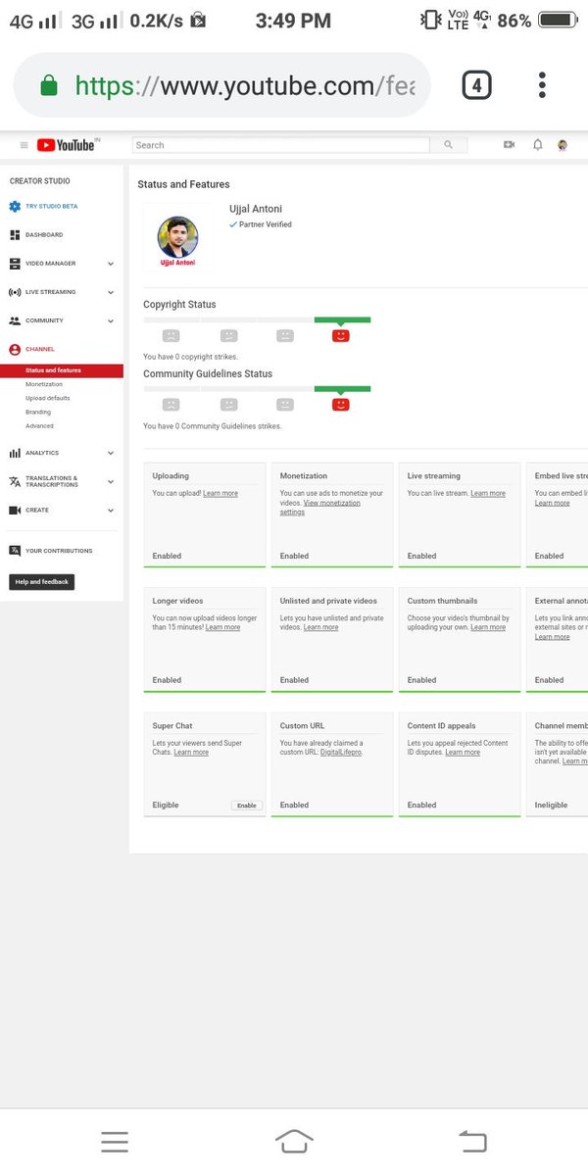588x1176 pixels.
Task: Click the YouTube search input field
Action: (x=280, y=145)
